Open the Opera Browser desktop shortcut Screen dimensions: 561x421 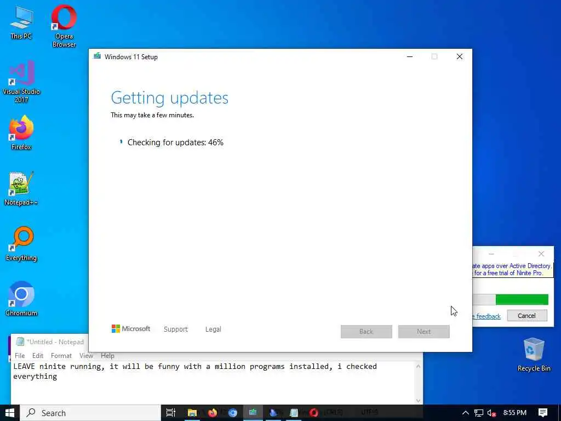(x=64, y=26)
